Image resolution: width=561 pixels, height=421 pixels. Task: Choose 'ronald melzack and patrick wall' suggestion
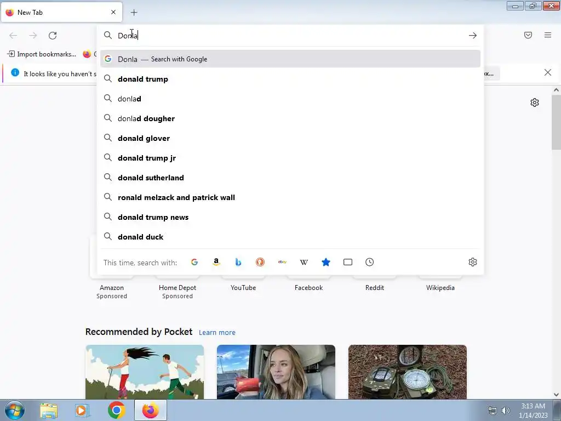(290, 197)
